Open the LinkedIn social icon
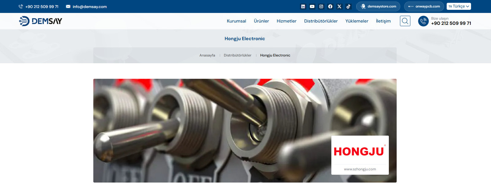This screenshot has width=491, height=190. point(303,6)
